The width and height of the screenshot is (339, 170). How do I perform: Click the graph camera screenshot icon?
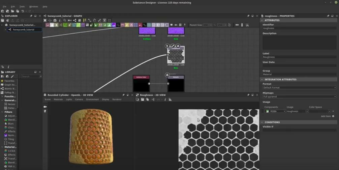55,20
